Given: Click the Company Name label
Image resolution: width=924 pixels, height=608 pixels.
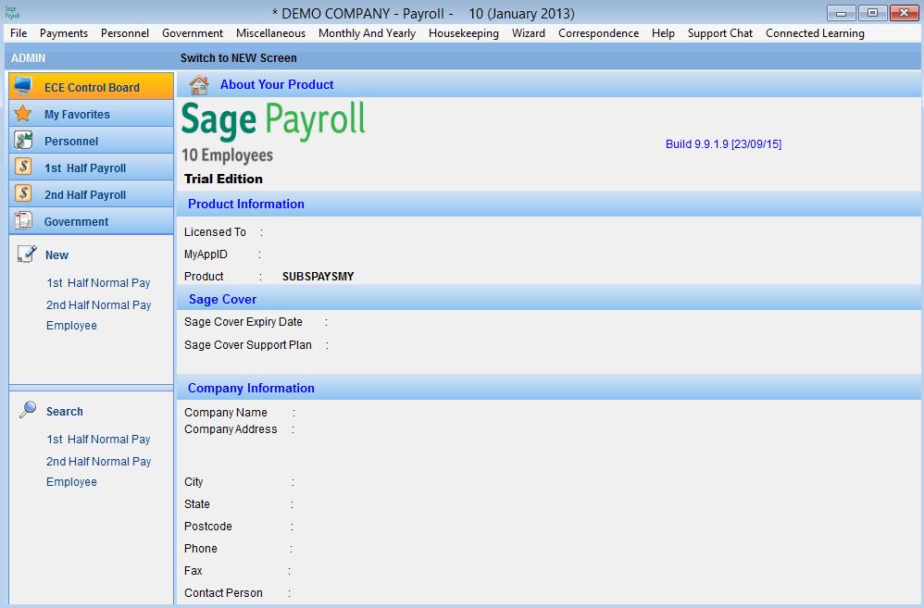Looking at the screenshot, I should [x=226, y=413].
